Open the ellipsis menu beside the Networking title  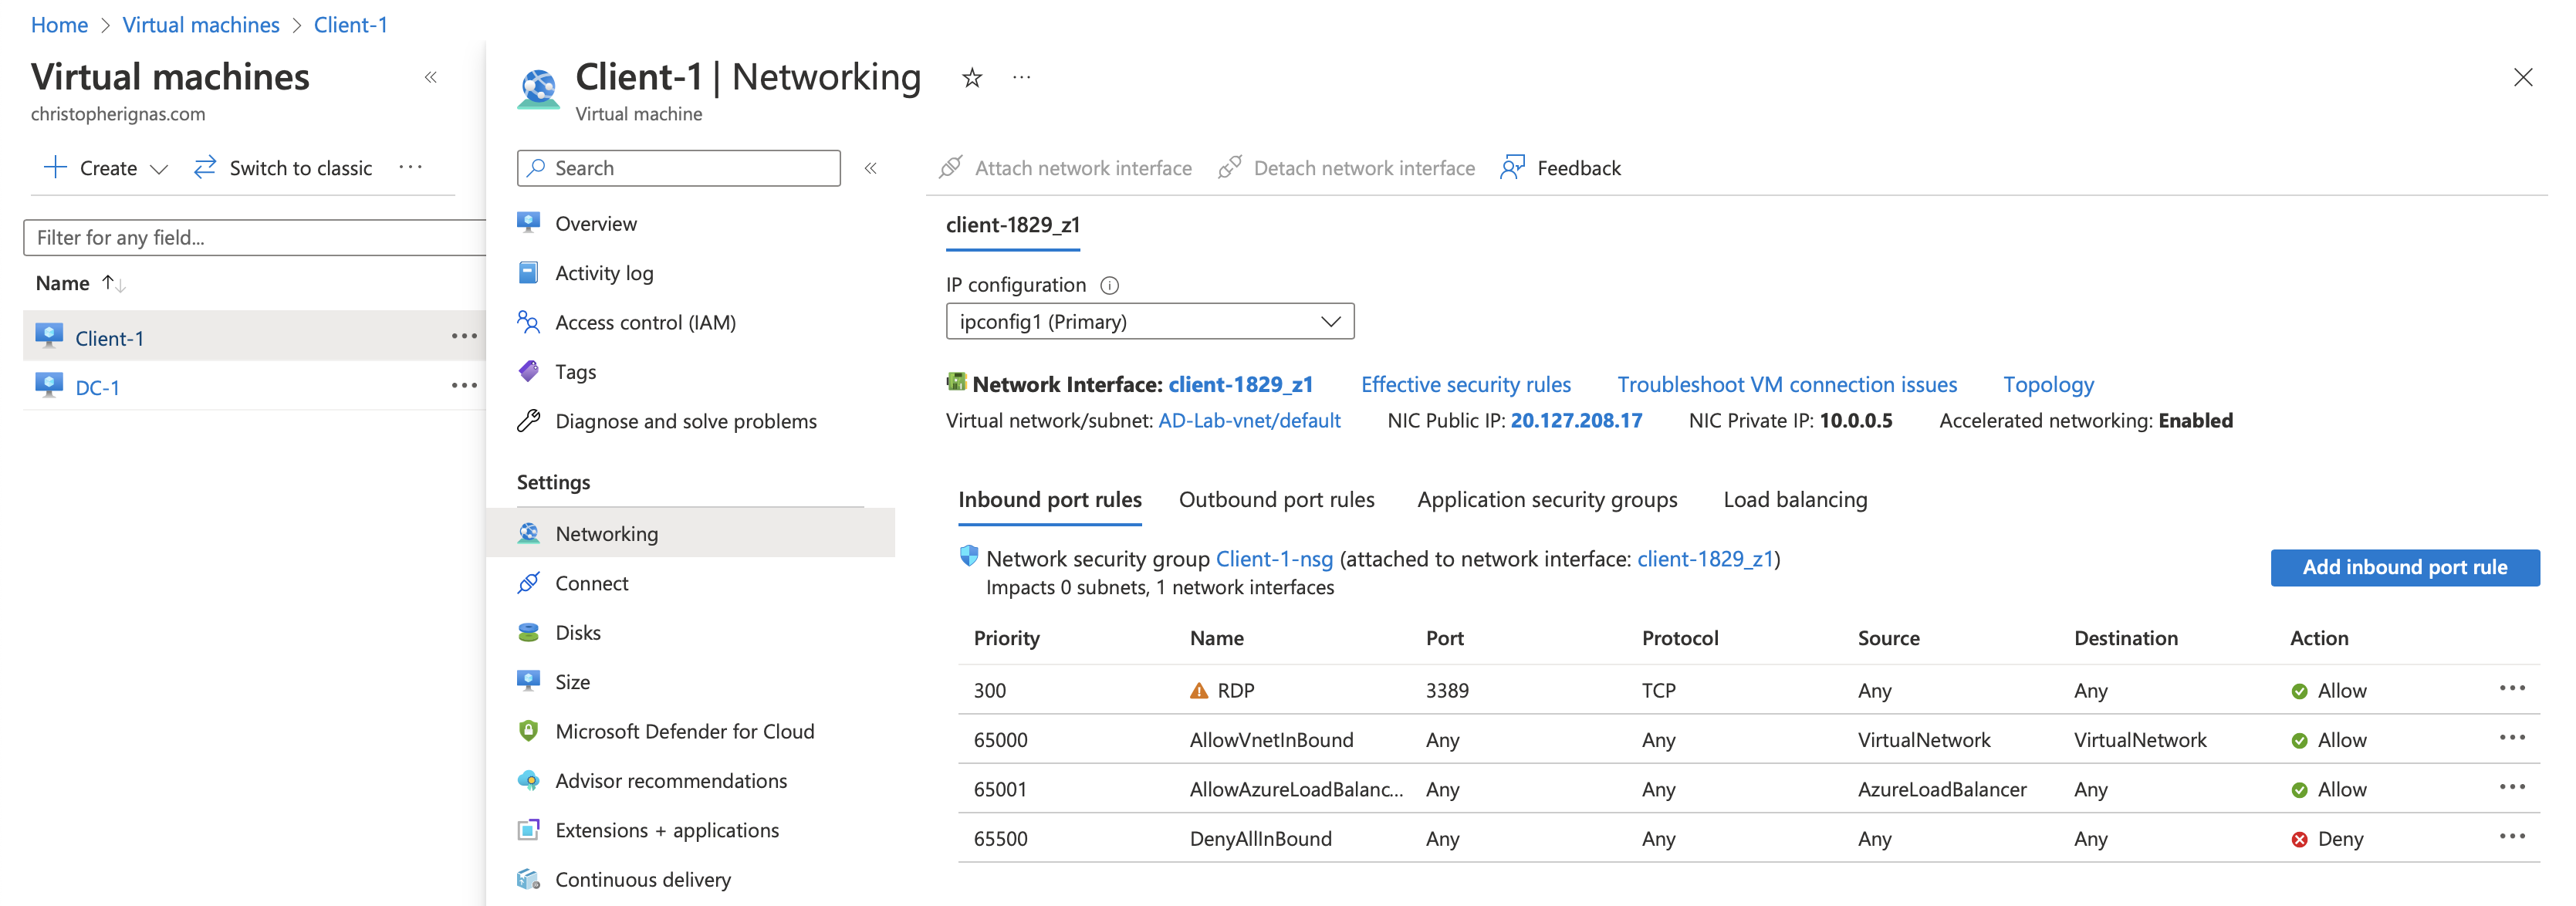[x=1021, y=77]
